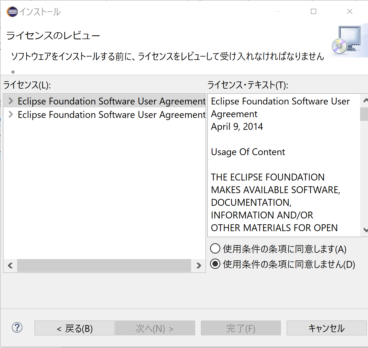
Task: Click the license list right scroll arrow
Action: 199,265
